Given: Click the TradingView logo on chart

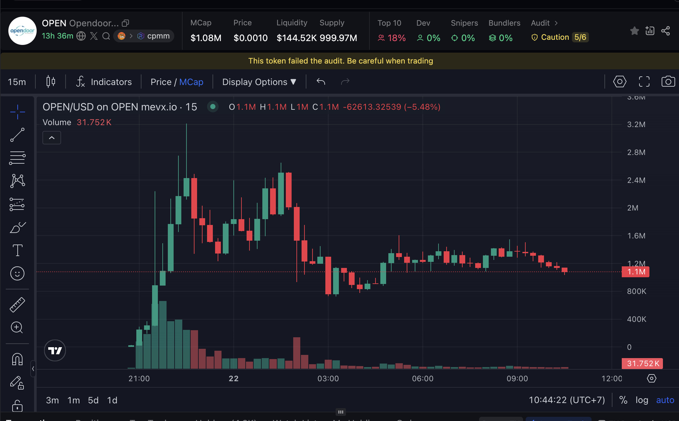Looking at the screenshot, I should (55, 350).
